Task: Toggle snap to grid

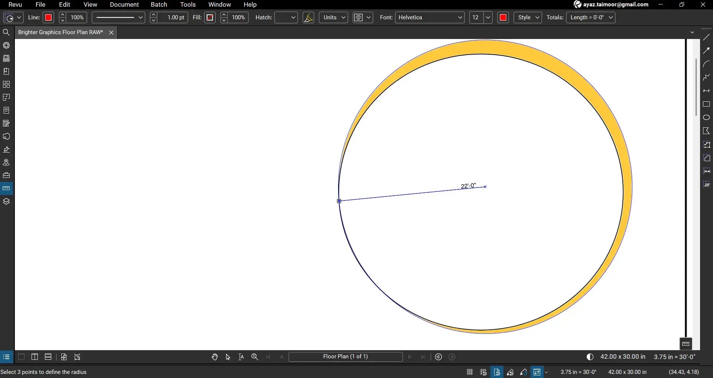Action: click(x=483, y=372)
